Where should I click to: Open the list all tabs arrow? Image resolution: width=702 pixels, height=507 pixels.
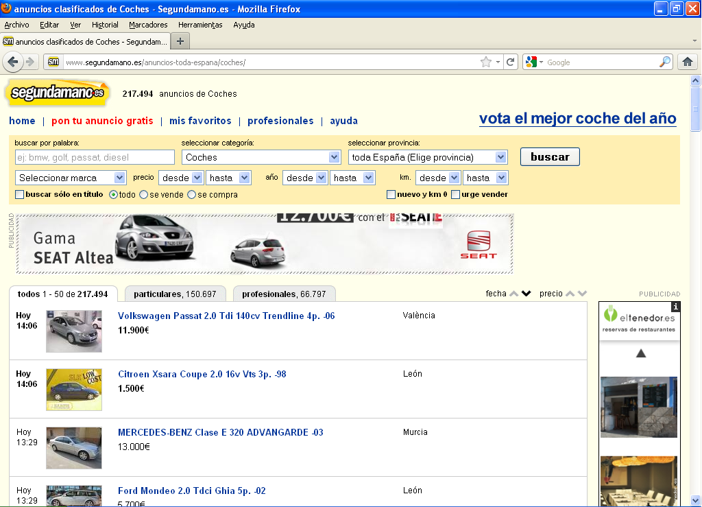click(x=694, y=40)
